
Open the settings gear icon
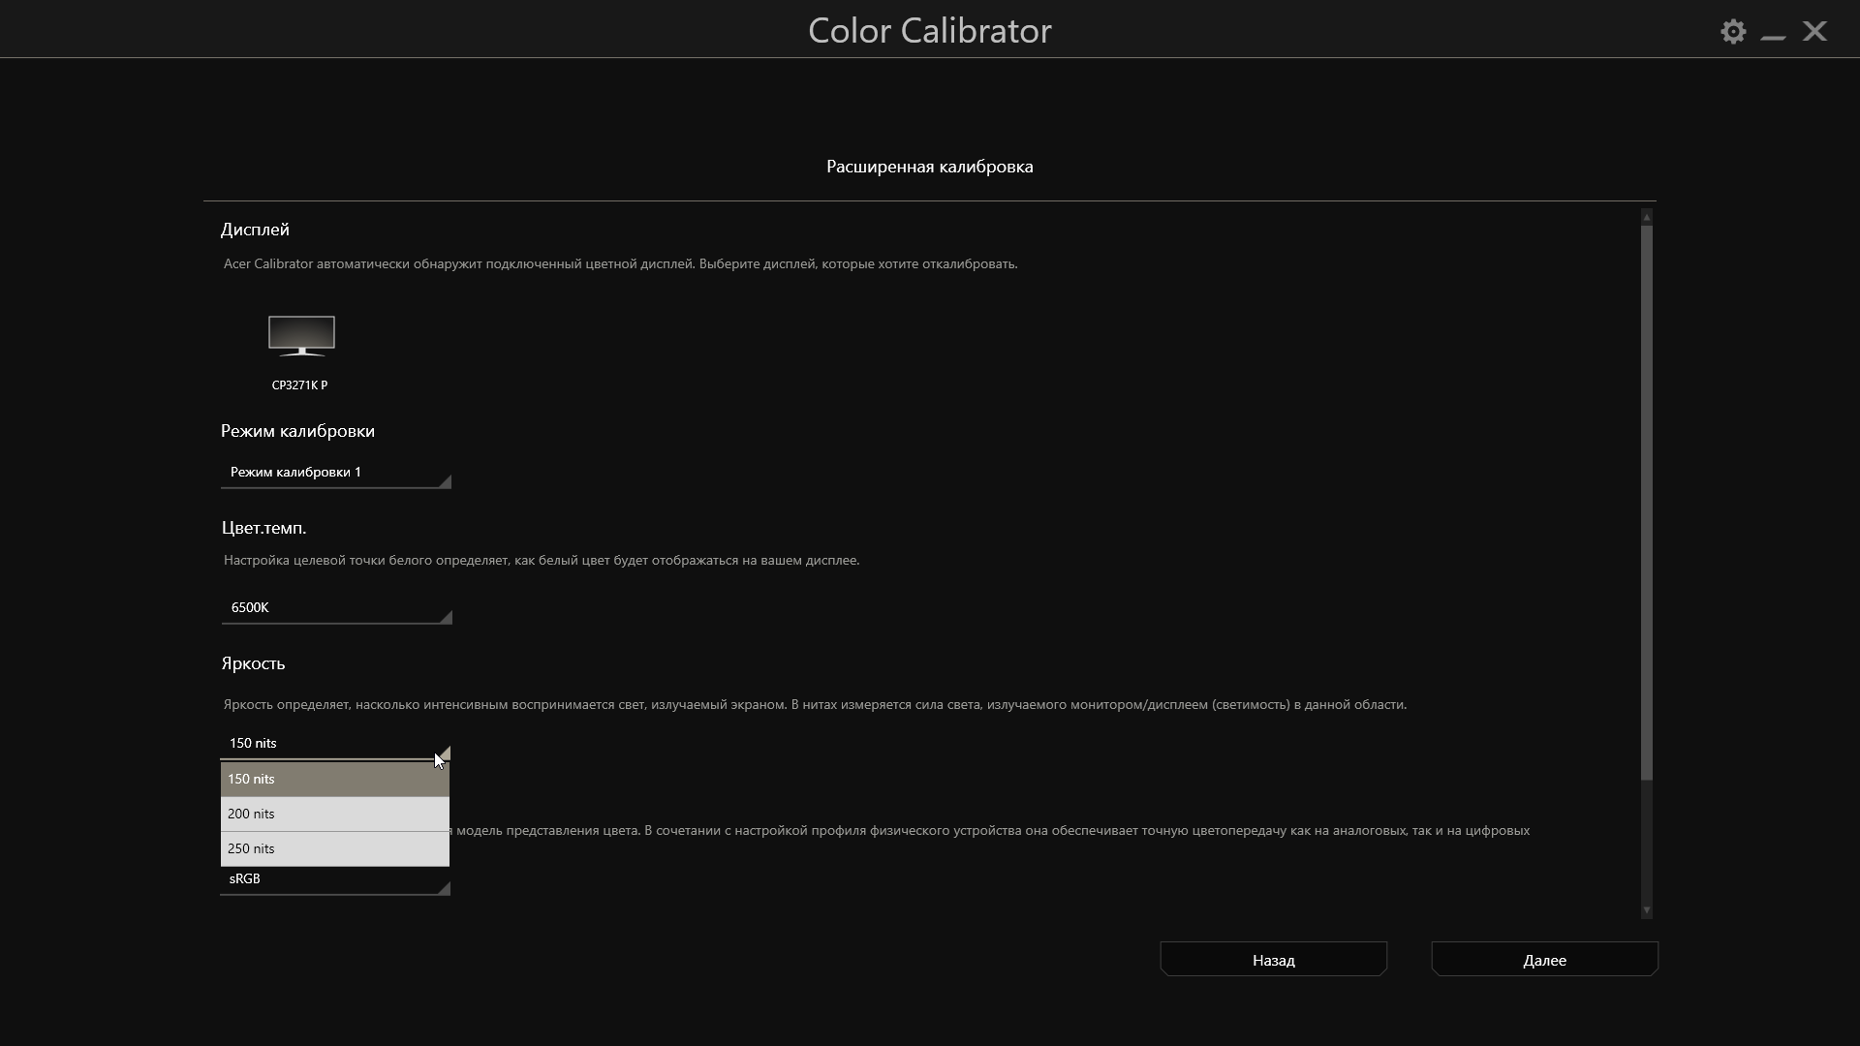pos(1733,32)
